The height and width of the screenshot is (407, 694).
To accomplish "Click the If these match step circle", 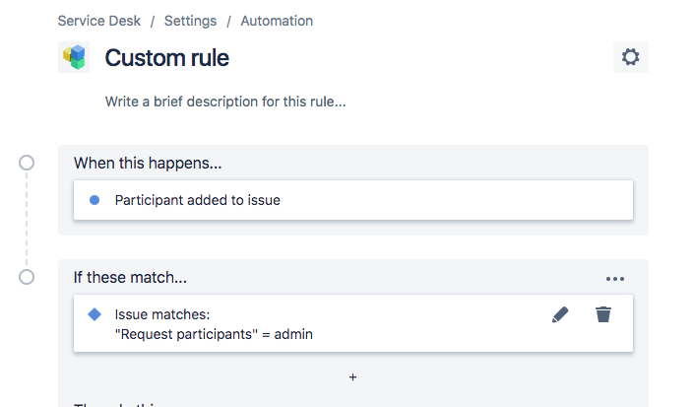I will pyautogui.click(x=27, y=277).
